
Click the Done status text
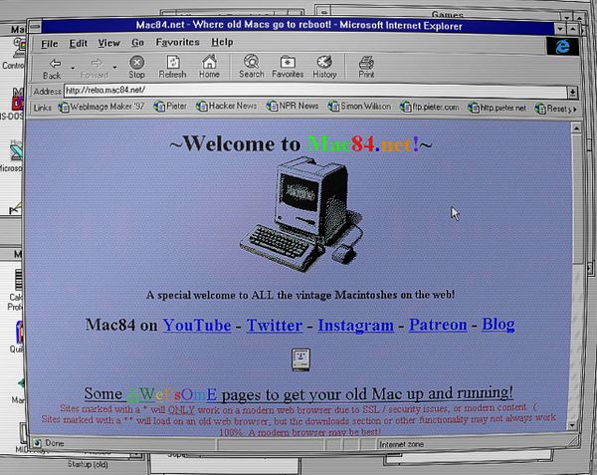55,443
